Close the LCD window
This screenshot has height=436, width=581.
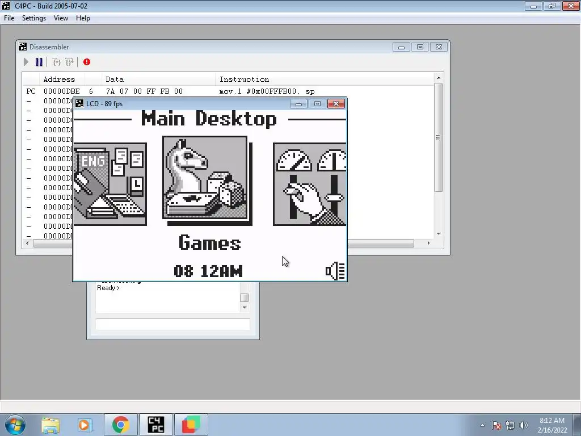pyautogui.click(x=336, y=104)
